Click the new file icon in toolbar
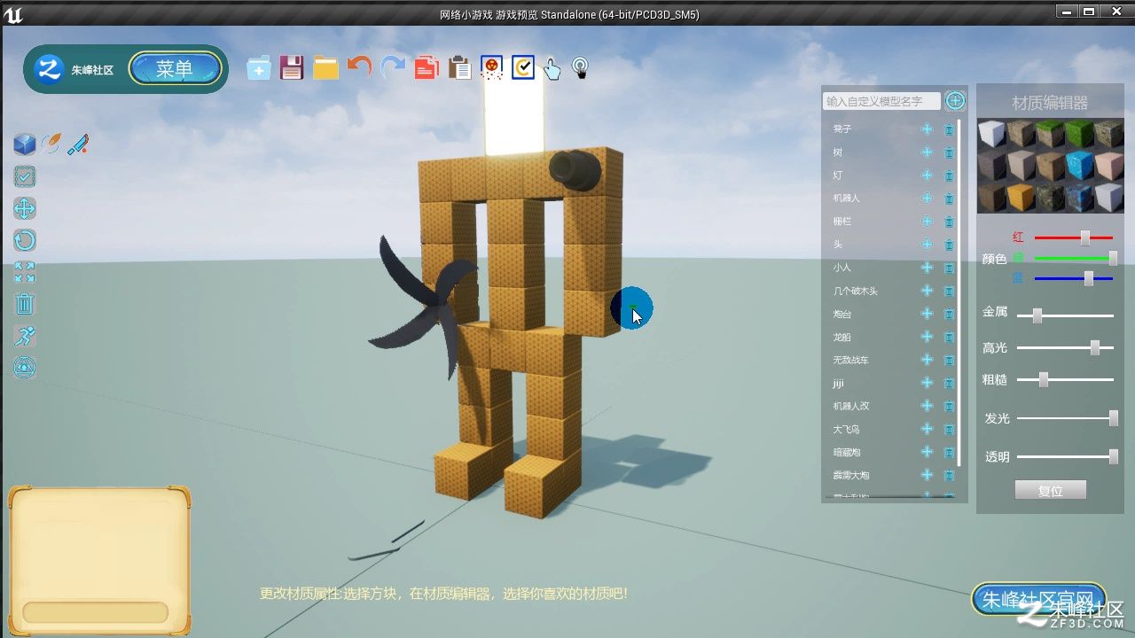1135x638 pixels. tap(259, 68)
